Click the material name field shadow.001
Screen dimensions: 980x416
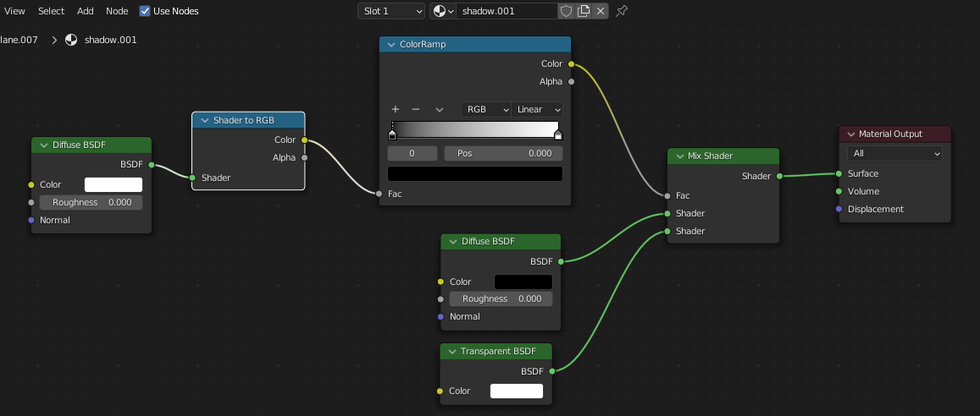(x=507, y=11)
